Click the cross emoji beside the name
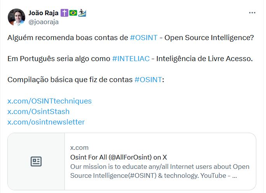 click(64, 13)
